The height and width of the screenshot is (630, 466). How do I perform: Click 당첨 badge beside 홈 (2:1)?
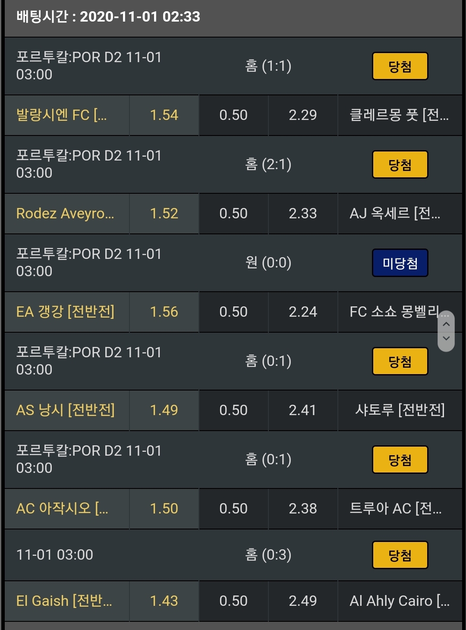[x=400, y=164]
